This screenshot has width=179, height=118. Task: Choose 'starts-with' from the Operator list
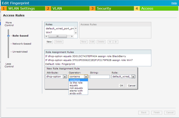pos(76,91)
